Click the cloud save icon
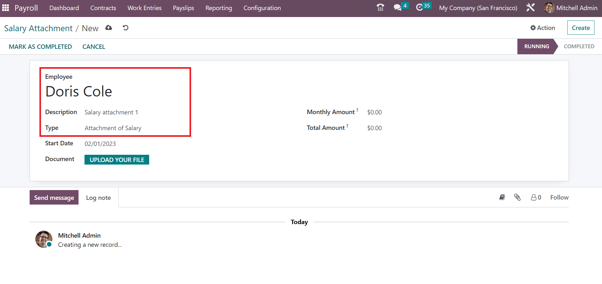 click(x=109, y=28)
